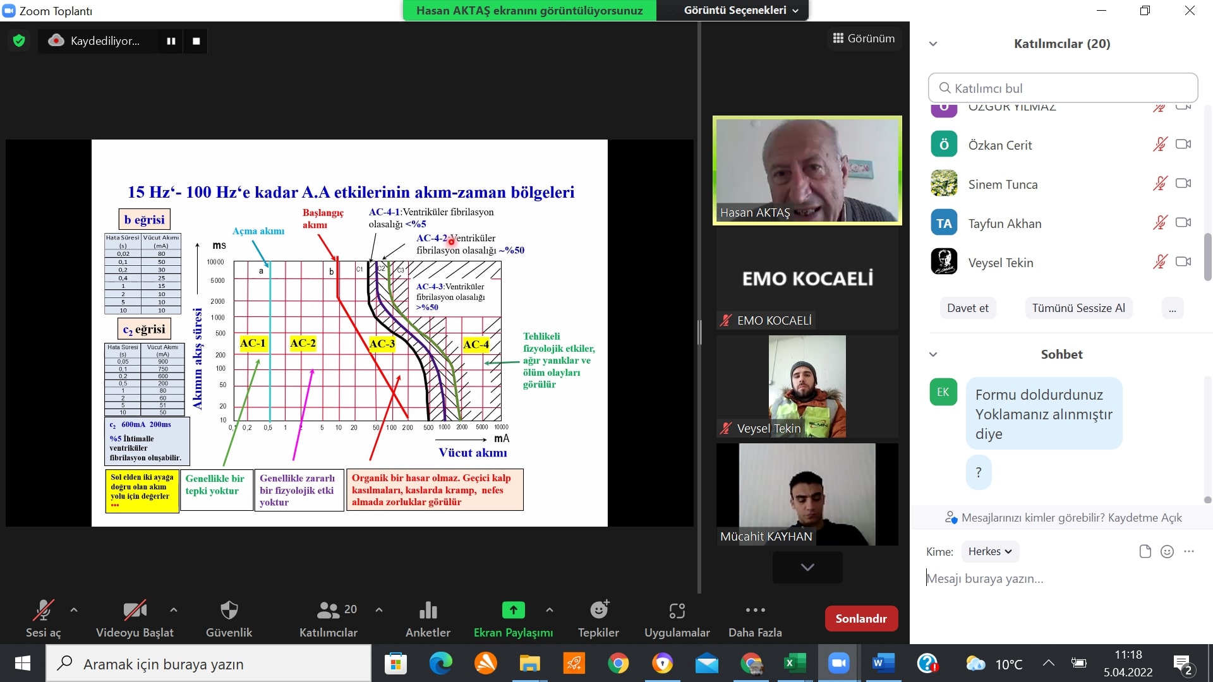Click Özkan Cerit's muted microphone icon
The height and width of the screenshot is (682, 1213).
1160,145
